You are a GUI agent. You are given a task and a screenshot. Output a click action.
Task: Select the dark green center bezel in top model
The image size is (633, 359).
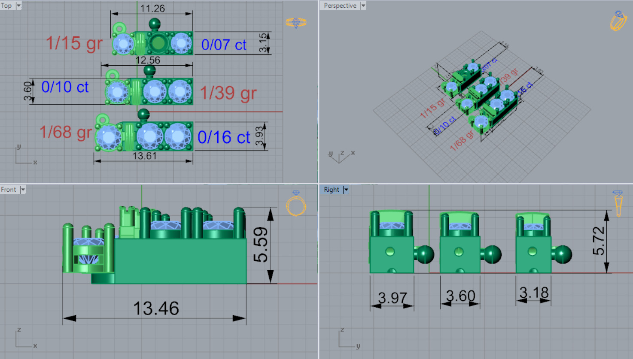tap(158, 43)
